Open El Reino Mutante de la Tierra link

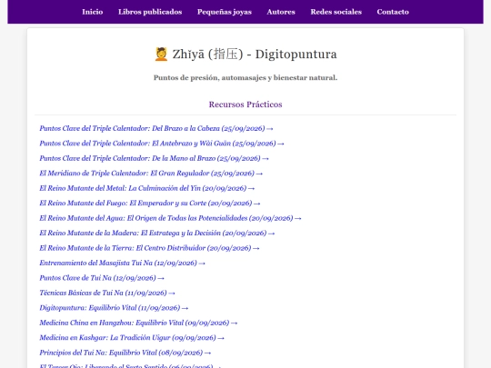(x=149, y=248)
